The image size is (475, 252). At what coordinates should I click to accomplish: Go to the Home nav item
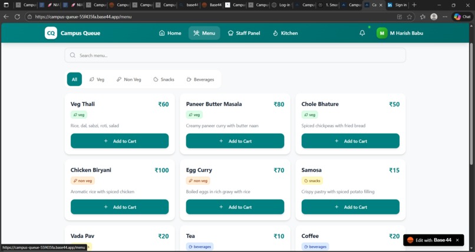pos(170,33)
